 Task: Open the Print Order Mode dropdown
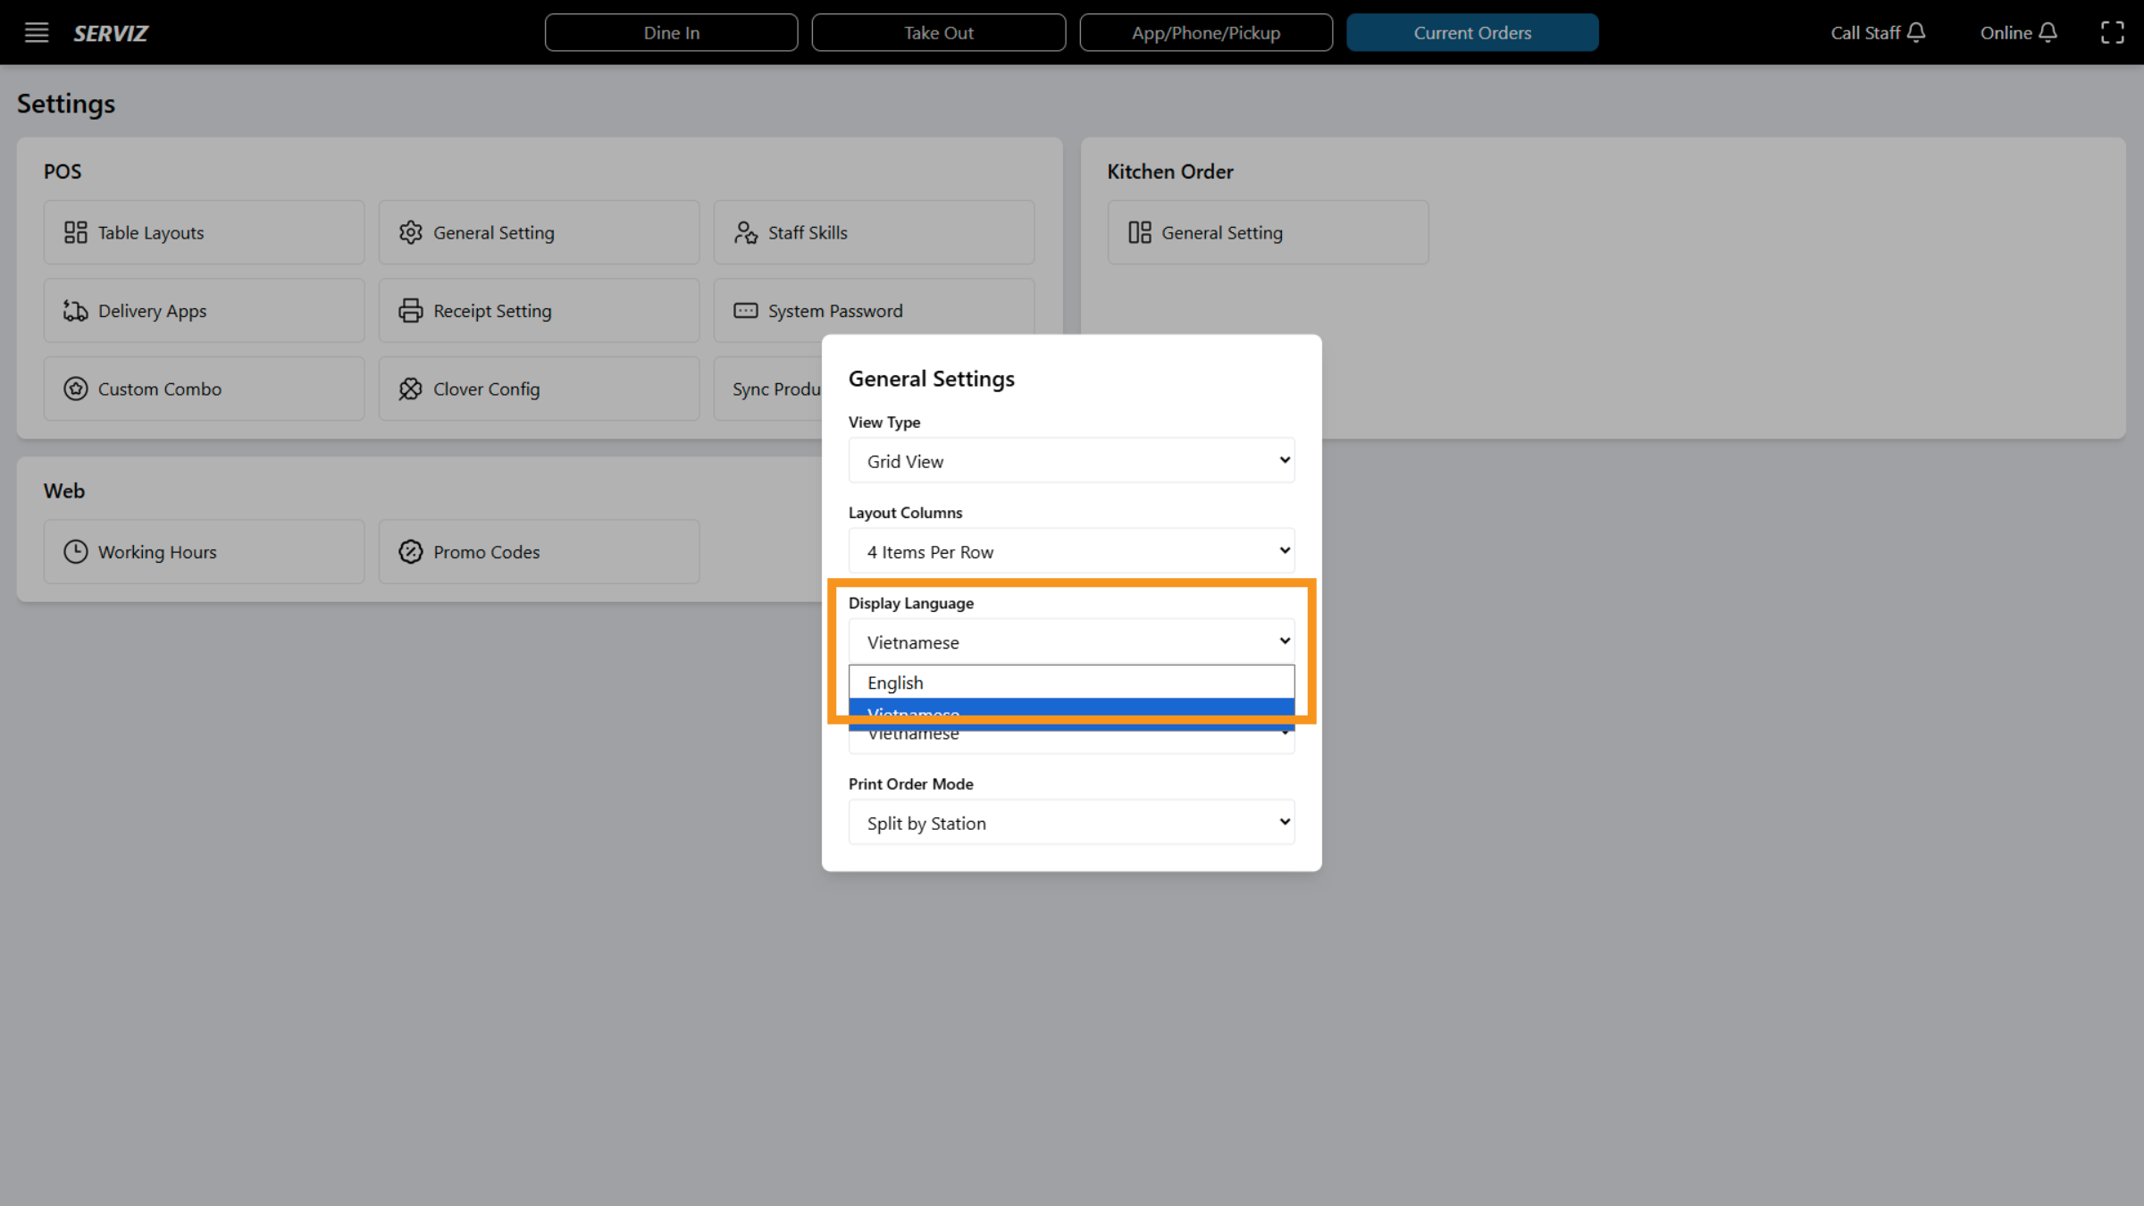(1070, 822)
